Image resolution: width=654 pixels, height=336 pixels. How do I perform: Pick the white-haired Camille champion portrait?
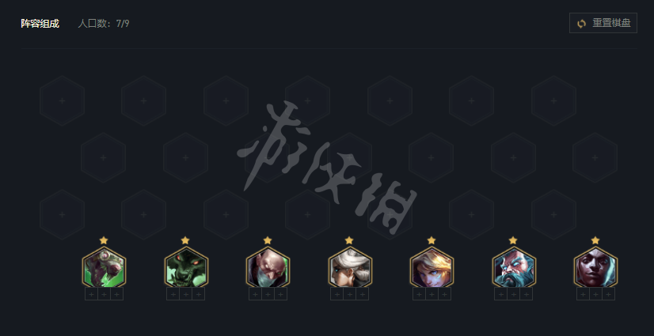coord(350,267)
